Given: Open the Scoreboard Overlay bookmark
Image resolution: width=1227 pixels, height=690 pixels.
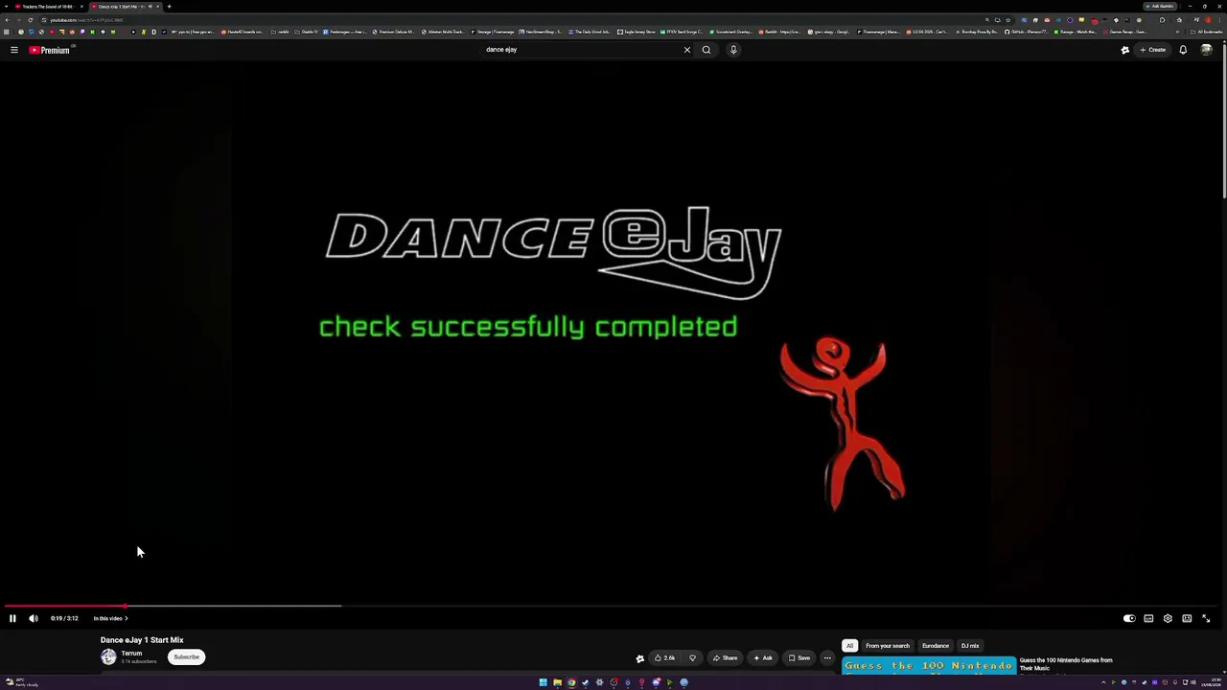Looking at the screenshot, I should click(x=731, y=32).
